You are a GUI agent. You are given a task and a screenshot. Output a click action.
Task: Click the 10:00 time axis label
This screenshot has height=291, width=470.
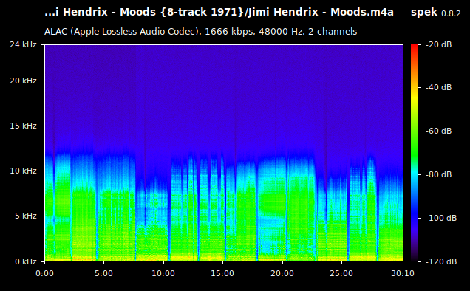click(x=163, y=273)
